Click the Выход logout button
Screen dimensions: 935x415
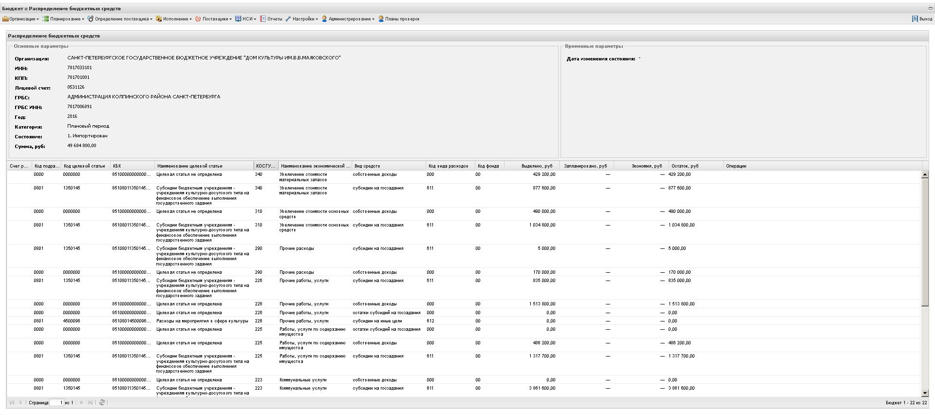pos(922,19)
